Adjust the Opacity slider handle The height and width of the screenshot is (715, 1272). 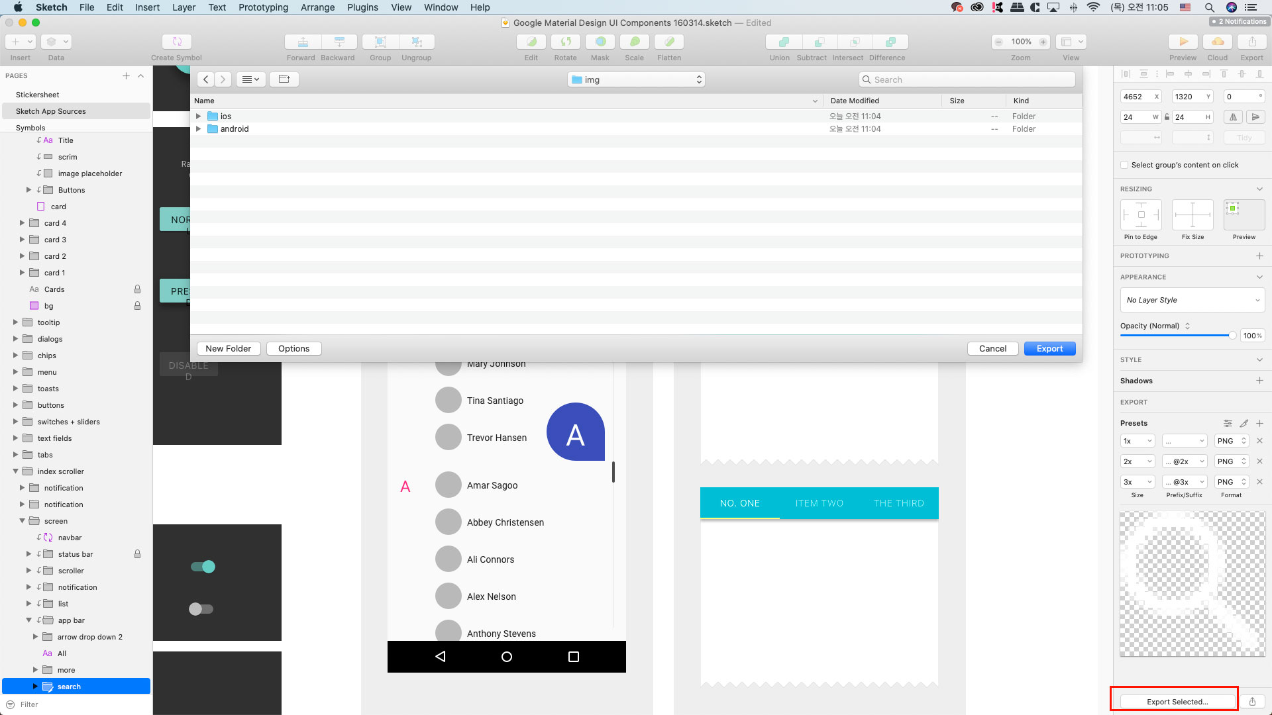(1232, 336)
